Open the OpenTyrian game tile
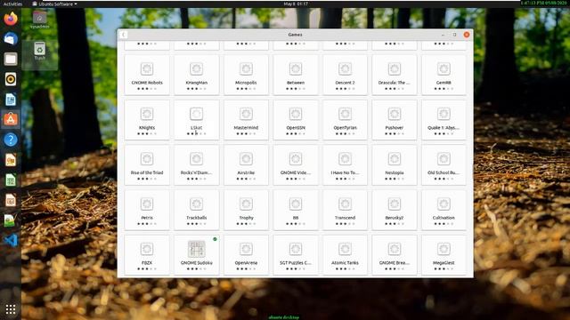 point(345,120)
